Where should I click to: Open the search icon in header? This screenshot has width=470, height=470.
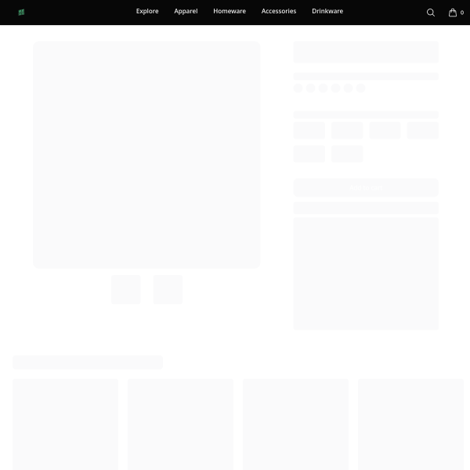430,13
